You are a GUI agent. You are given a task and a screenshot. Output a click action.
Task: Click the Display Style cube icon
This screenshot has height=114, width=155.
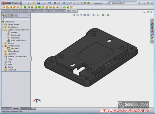point(93,15)
